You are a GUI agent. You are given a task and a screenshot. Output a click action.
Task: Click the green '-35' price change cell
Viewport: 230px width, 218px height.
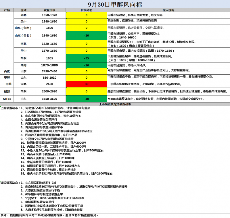[87, 58]
